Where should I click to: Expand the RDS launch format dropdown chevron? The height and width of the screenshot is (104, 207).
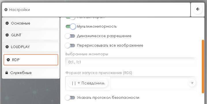[192, 83]
